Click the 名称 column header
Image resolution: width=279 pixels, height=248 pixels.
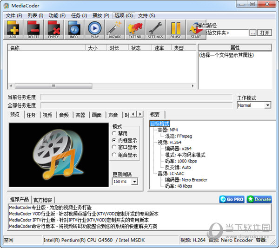(x=46, y=48)
